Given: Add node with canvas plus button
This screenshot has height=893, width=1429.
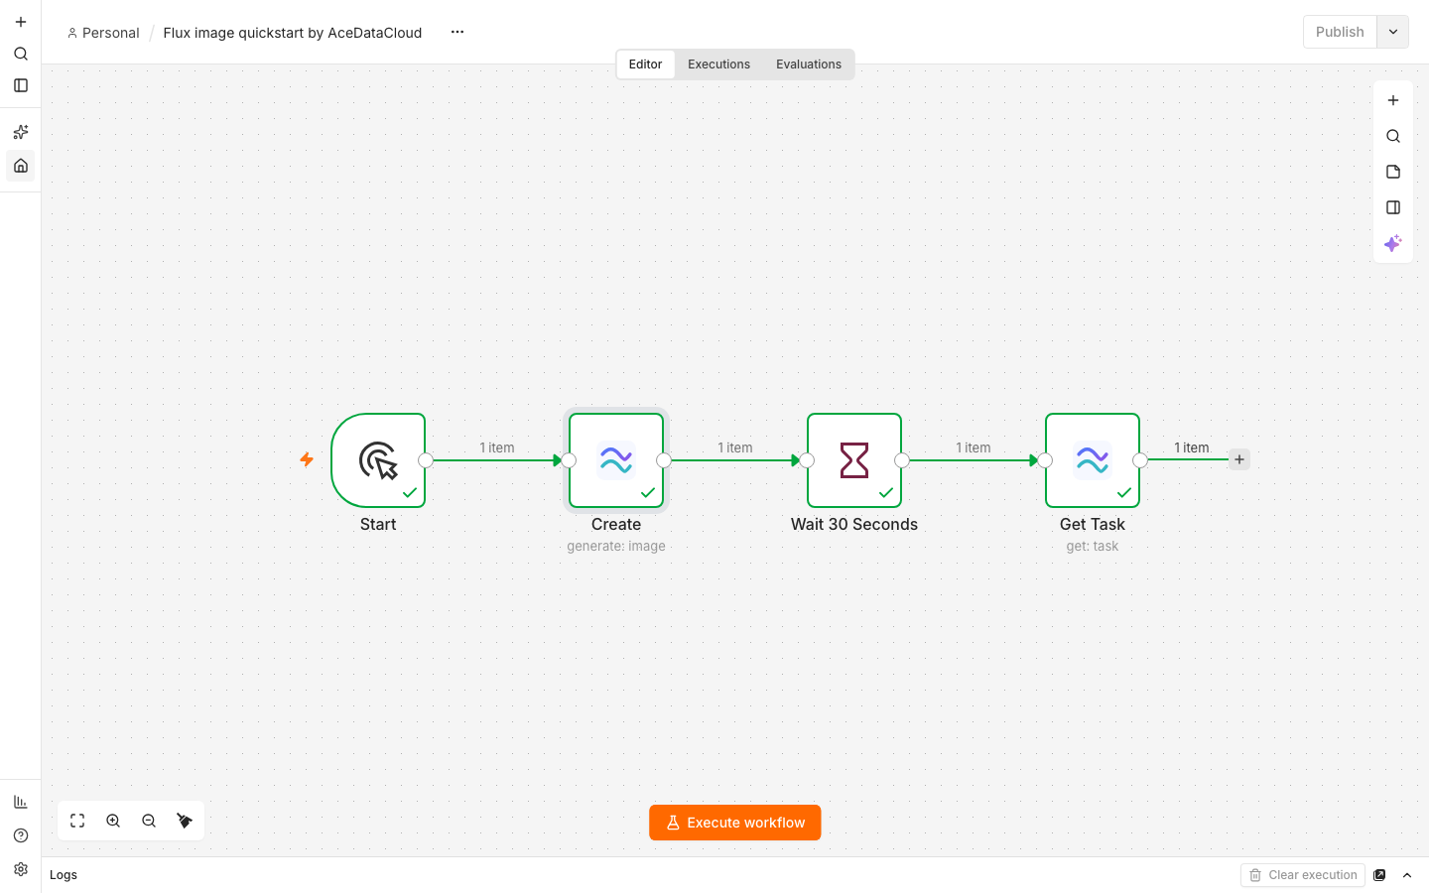Looking at the screenshot, I should [x=1393, y=100].
